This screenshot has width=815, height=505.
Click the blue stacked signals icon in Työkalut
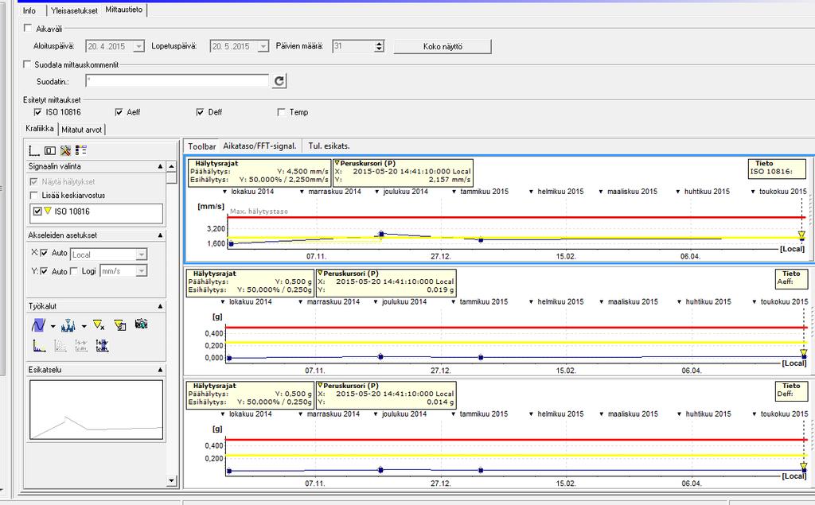coord(103,345)
